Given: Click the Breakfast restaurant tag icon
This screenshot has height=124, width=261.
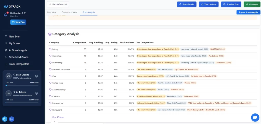Looking at the screenshot, I should (50, 69).
